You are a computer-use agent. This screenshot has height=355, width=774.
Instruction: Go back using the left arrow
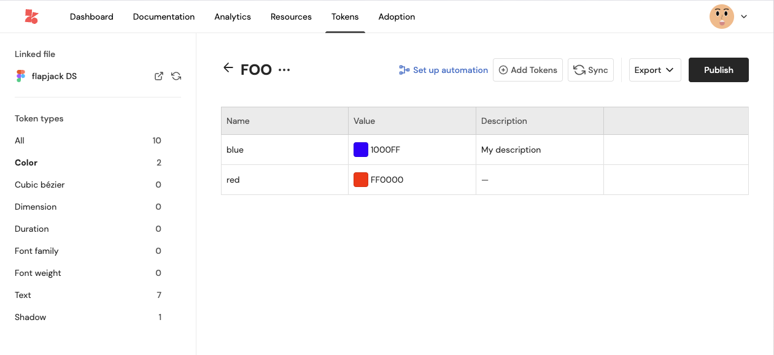228,68
